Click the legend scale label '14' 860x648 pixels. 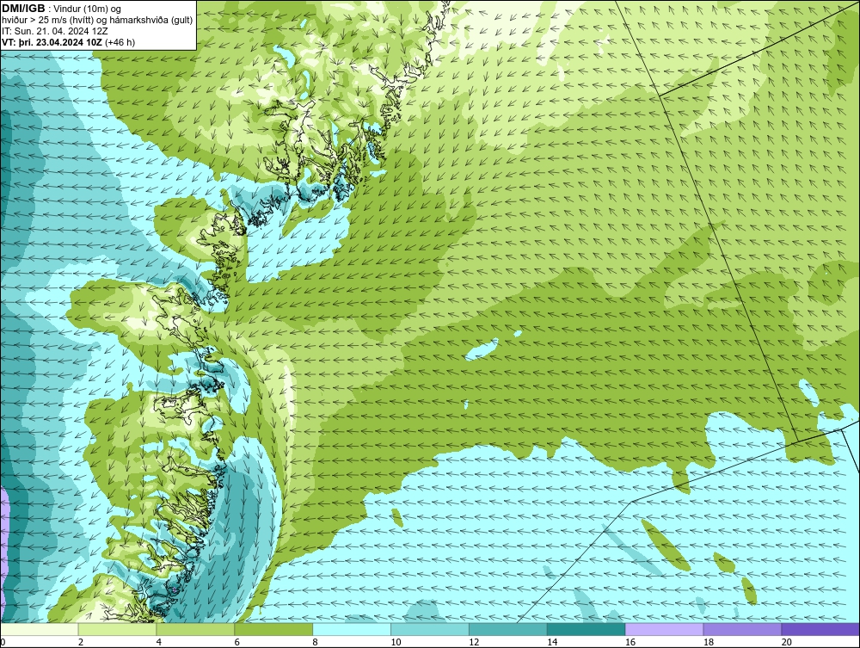552,642
